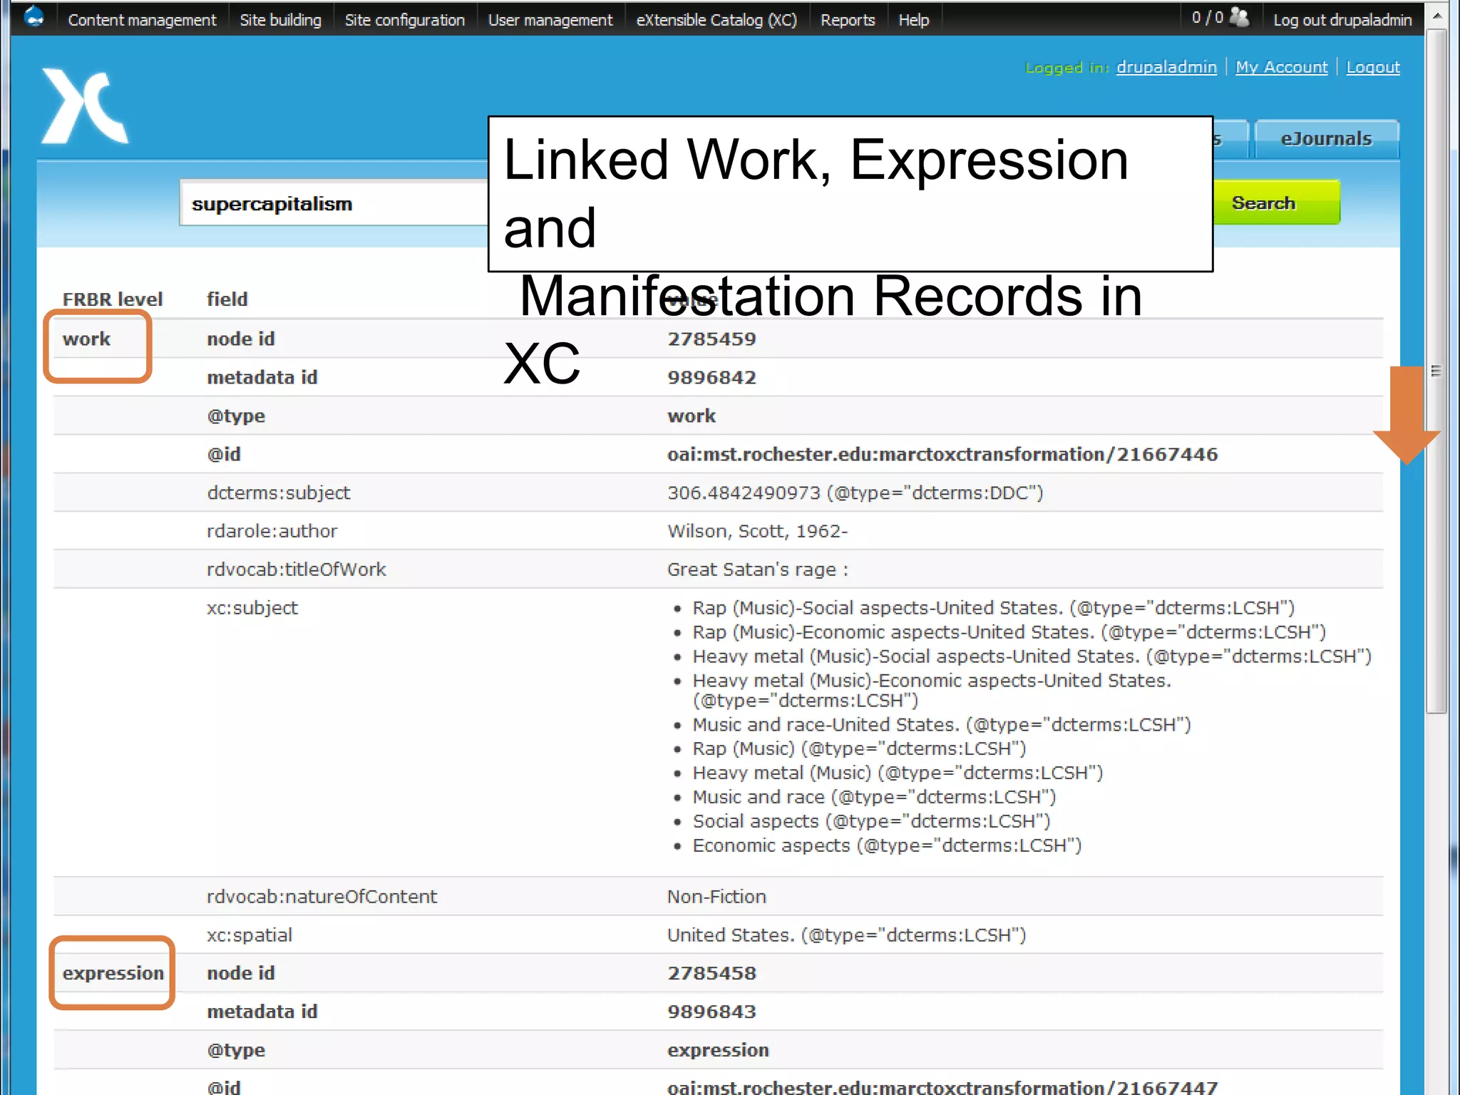This screenshot has width=1460, height=1095.
Task: Click the XC site logo
Action: (85, 106)
